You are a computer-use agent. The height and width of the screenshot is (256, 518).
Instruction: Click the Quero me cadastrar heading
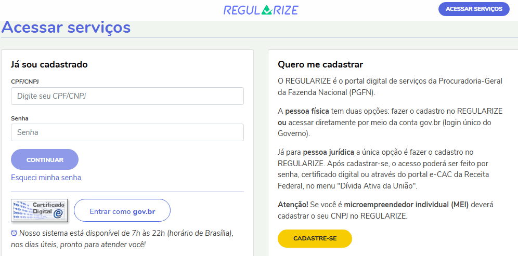point(320,64)
